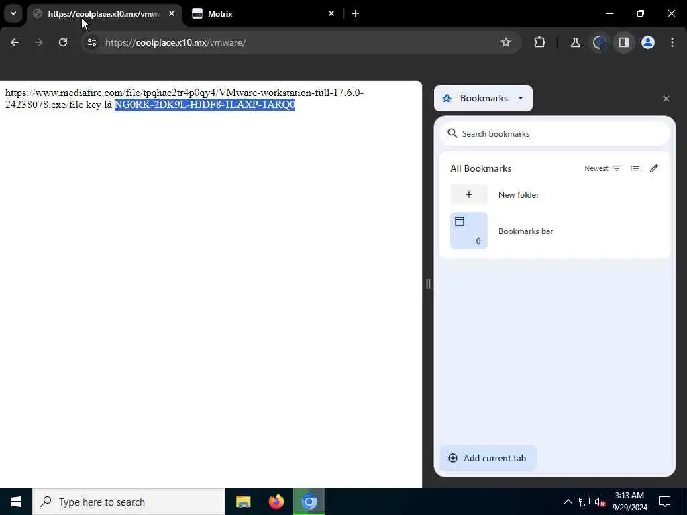
Task: Open the Bookmarks bar folder
Action: click(x=555, y=231)
